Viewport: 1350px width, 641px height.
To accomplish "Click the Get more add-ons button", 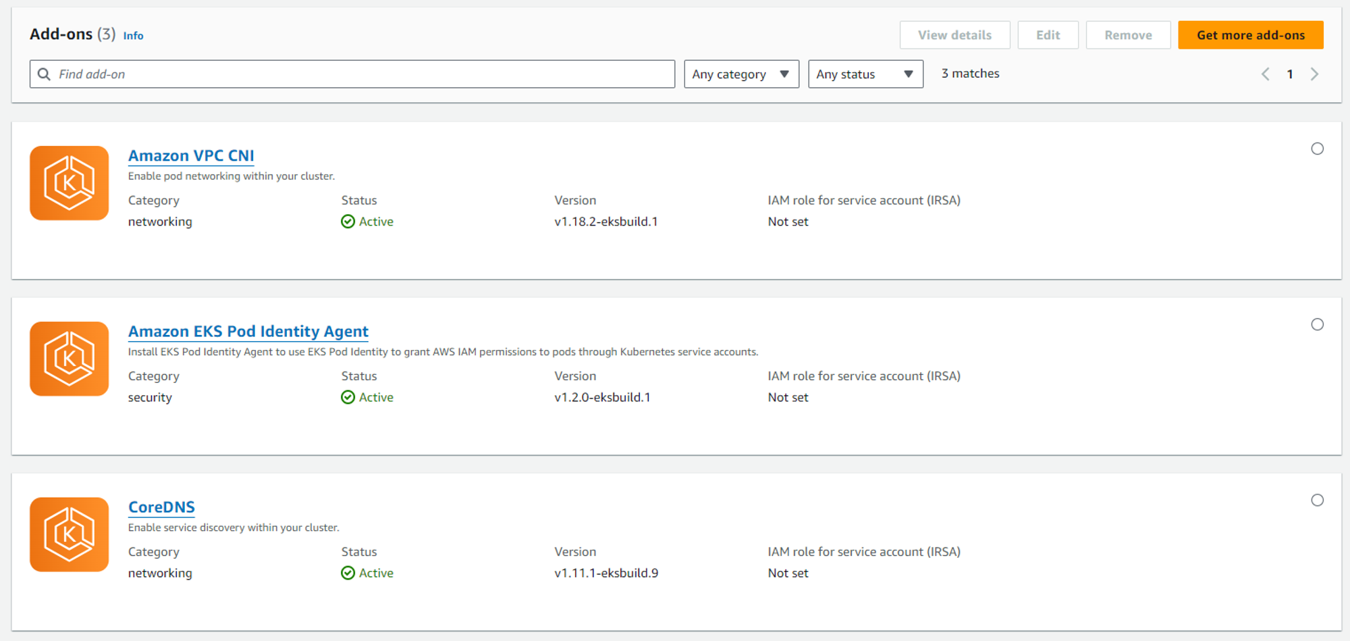I will tap(1250, 34).
